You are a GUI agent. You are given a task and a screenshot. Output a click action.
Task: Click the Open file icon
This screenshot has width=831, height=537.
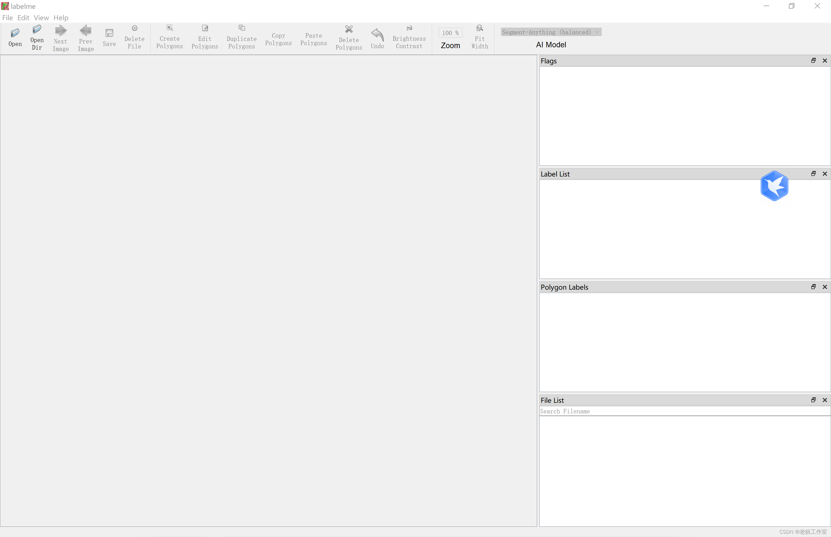[x=15, y=33]
